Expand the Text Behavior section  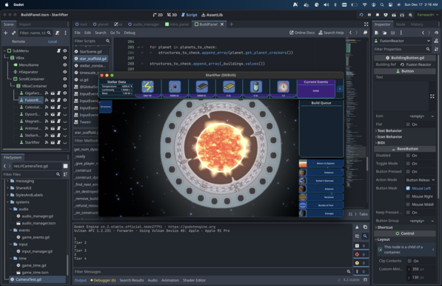[389, 131]
